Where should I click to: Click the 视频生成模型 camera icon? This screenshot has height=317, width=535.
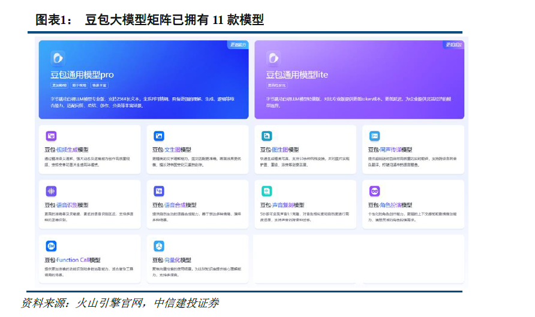coord(51,136)
